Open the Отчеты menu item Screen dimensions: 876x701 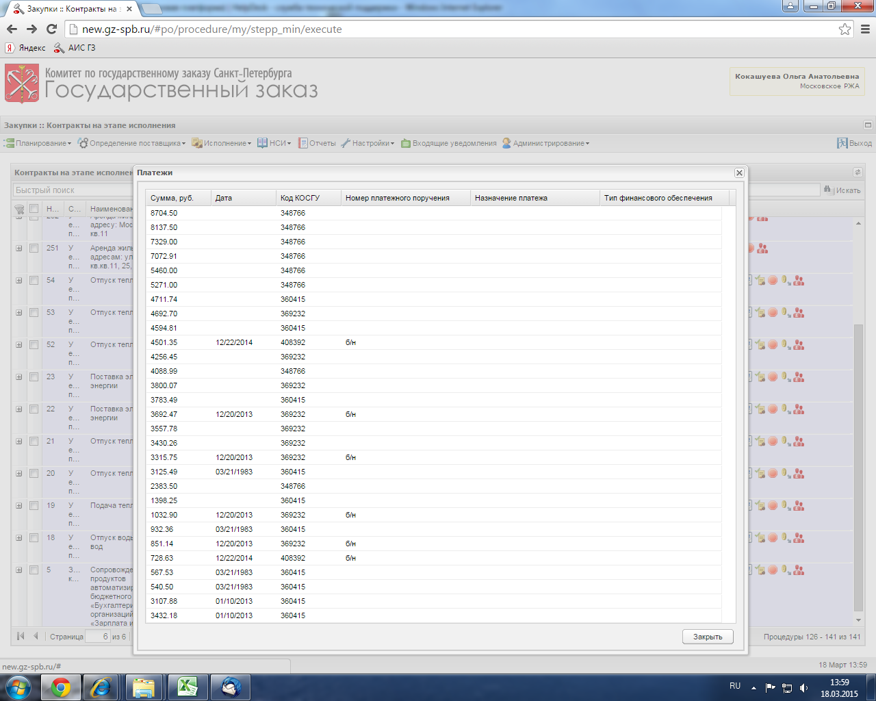(317, 143)
